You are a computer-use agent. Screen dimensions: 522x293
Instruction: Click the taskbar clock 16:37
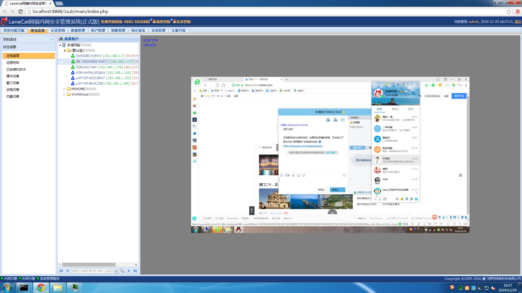tap(508, 288)
